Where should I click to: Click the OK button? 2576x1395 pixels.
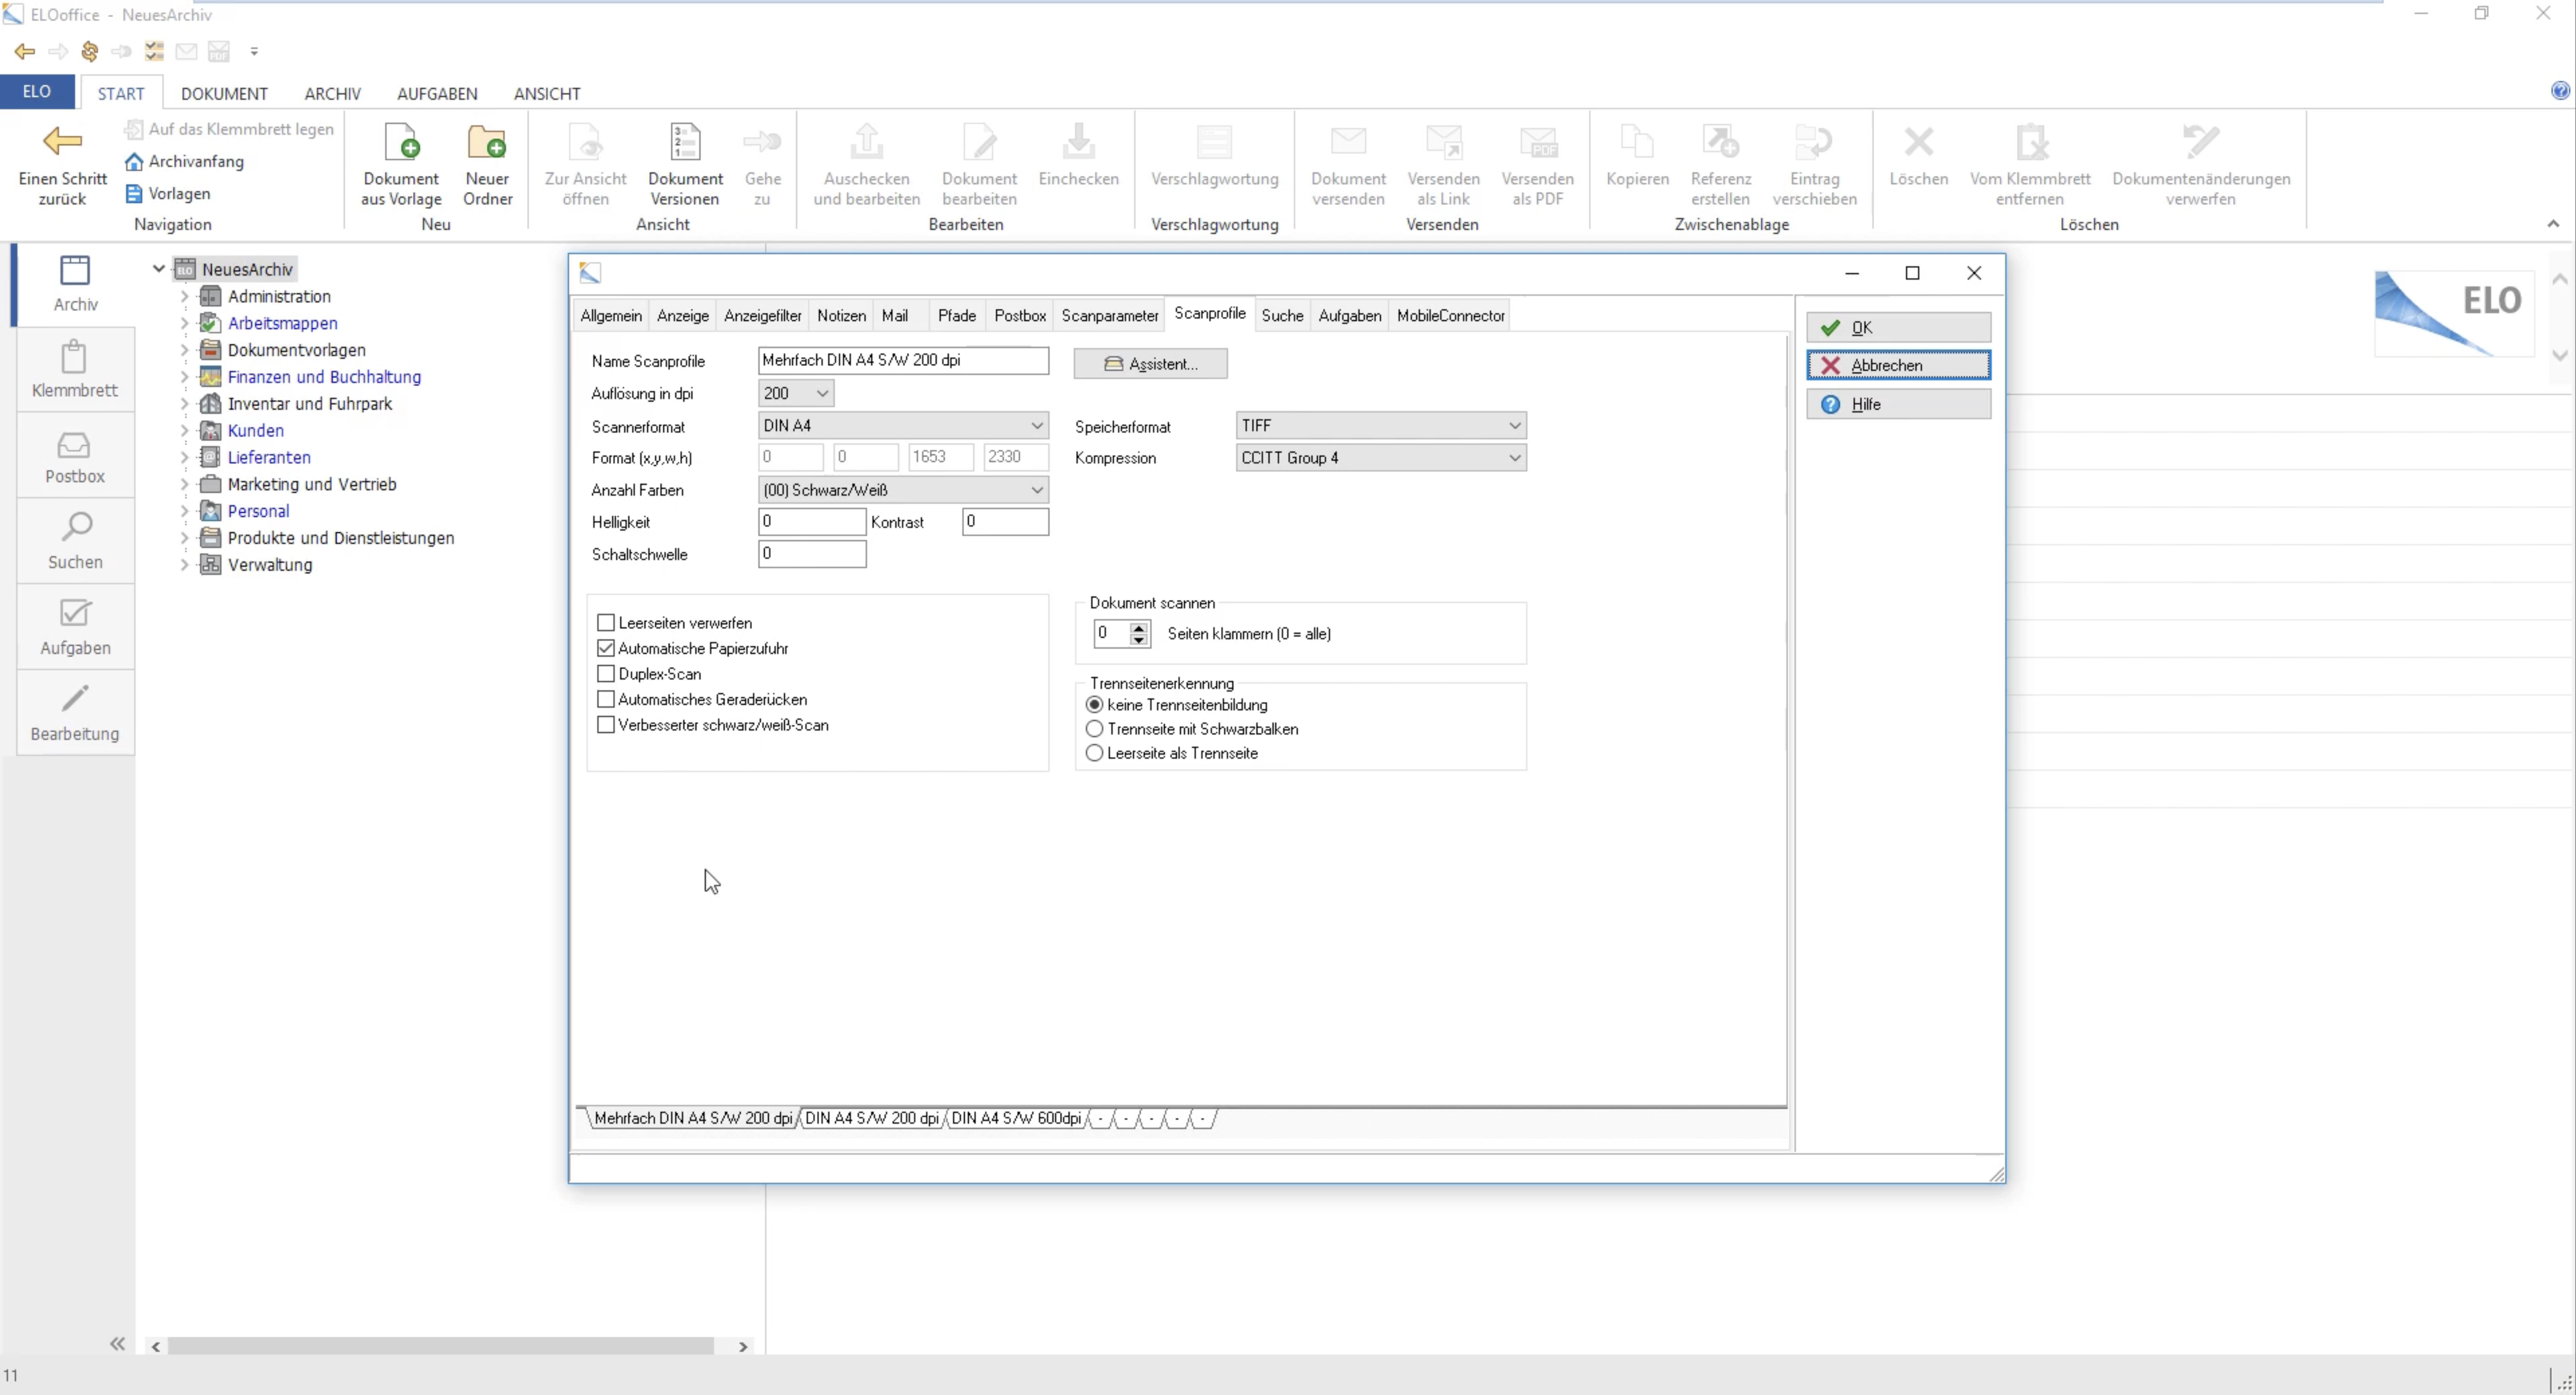click(x=1897, y=327)
